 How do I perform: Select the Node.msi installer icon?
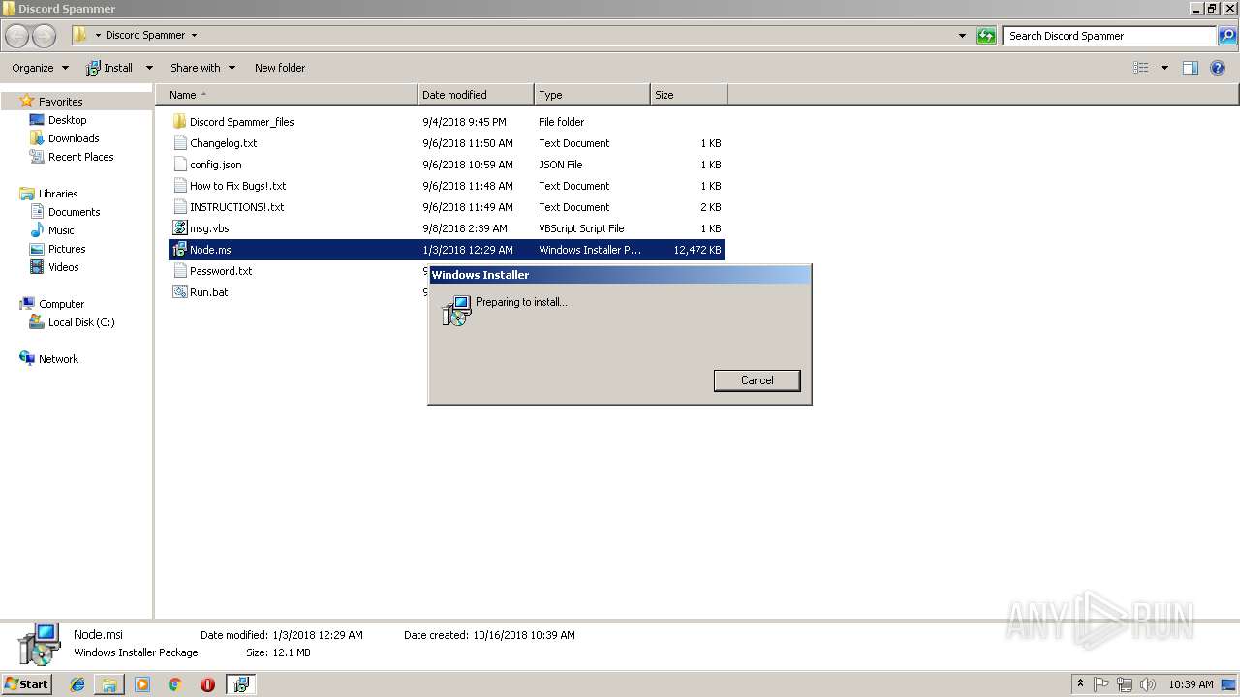tap(179, 250)
